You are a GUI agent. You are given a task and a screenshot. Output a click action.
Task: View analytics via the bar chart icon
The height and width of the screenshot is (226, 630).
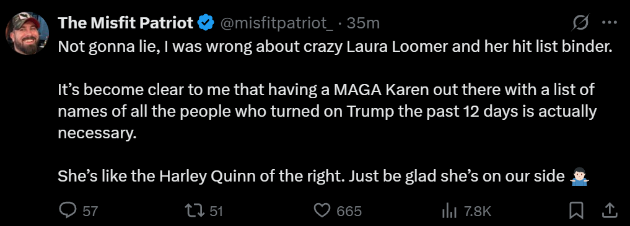pos(448,211)
